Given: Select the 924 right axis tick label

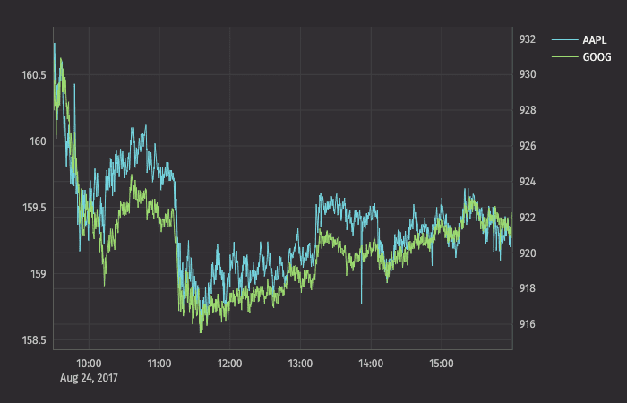Looking at the screenshot, I should pyautogui.click(x=527, y=182).
